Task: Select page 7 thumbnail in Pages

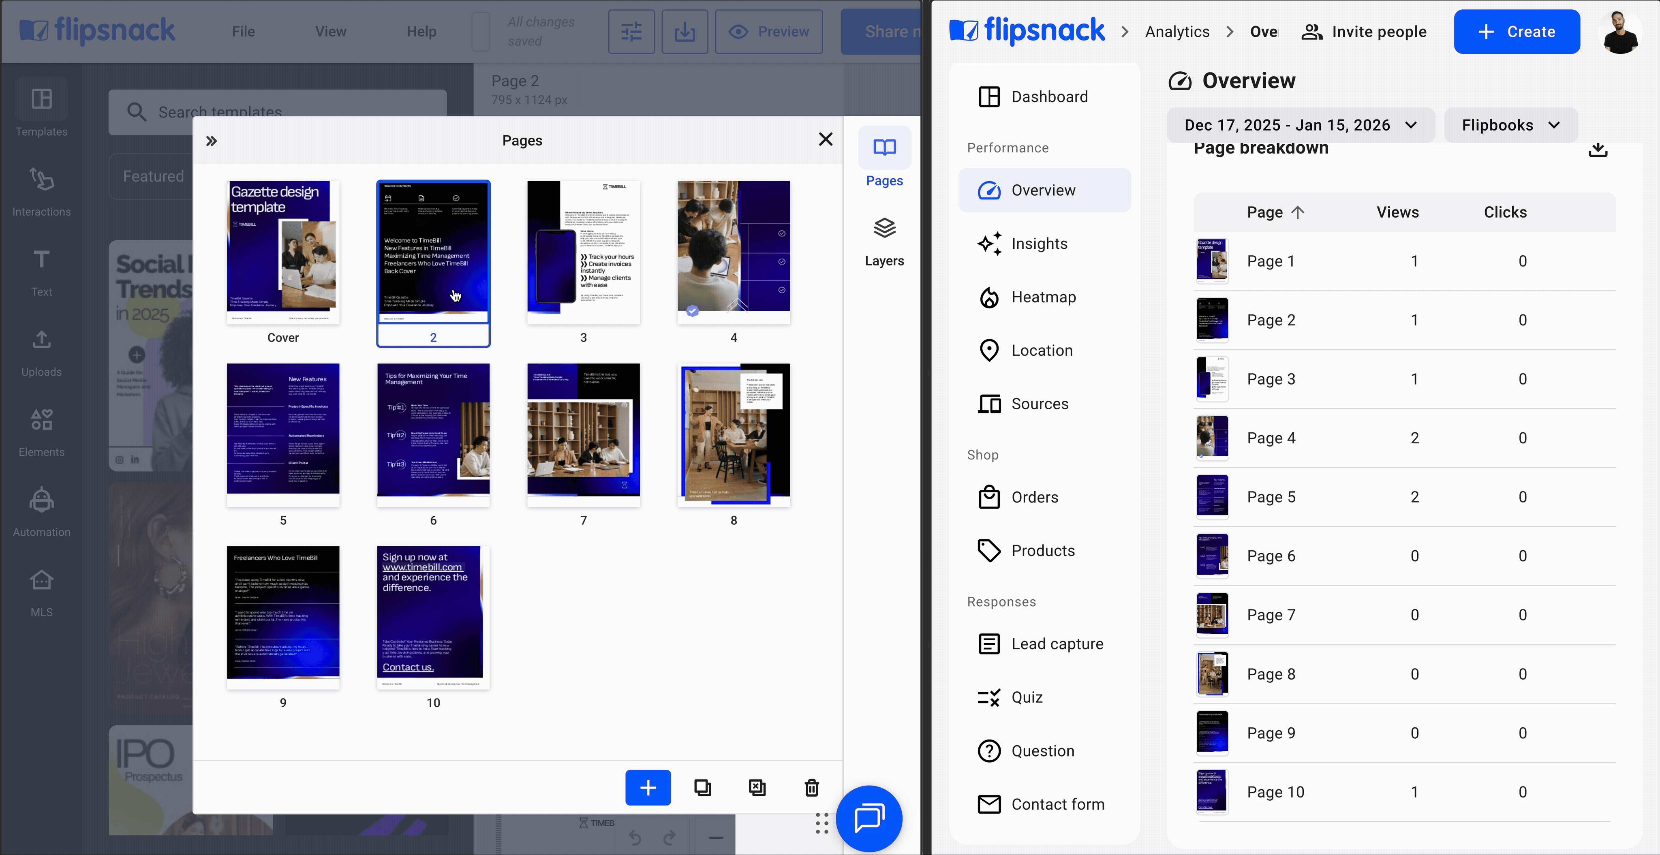Action: pyautogui.click(x=583, y=435)
